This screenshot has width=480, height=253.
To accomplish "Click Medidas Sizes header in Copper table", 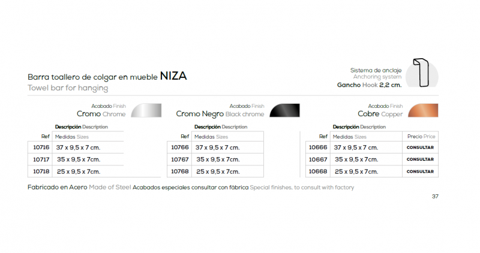I will [350, 137].
